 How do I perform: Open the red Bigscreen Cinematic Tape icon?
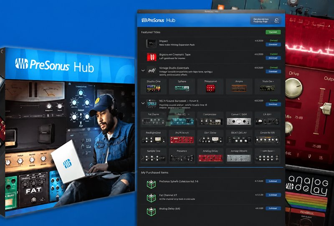[x=152, y=57]
